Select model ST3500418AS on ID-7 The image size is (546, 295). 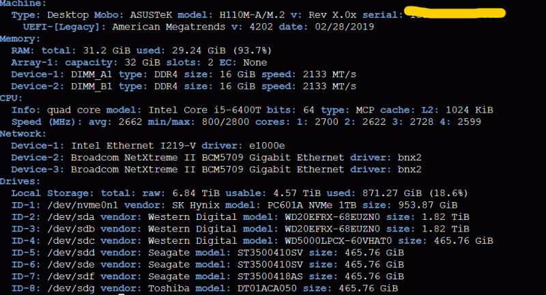click(x=270, y=277)
